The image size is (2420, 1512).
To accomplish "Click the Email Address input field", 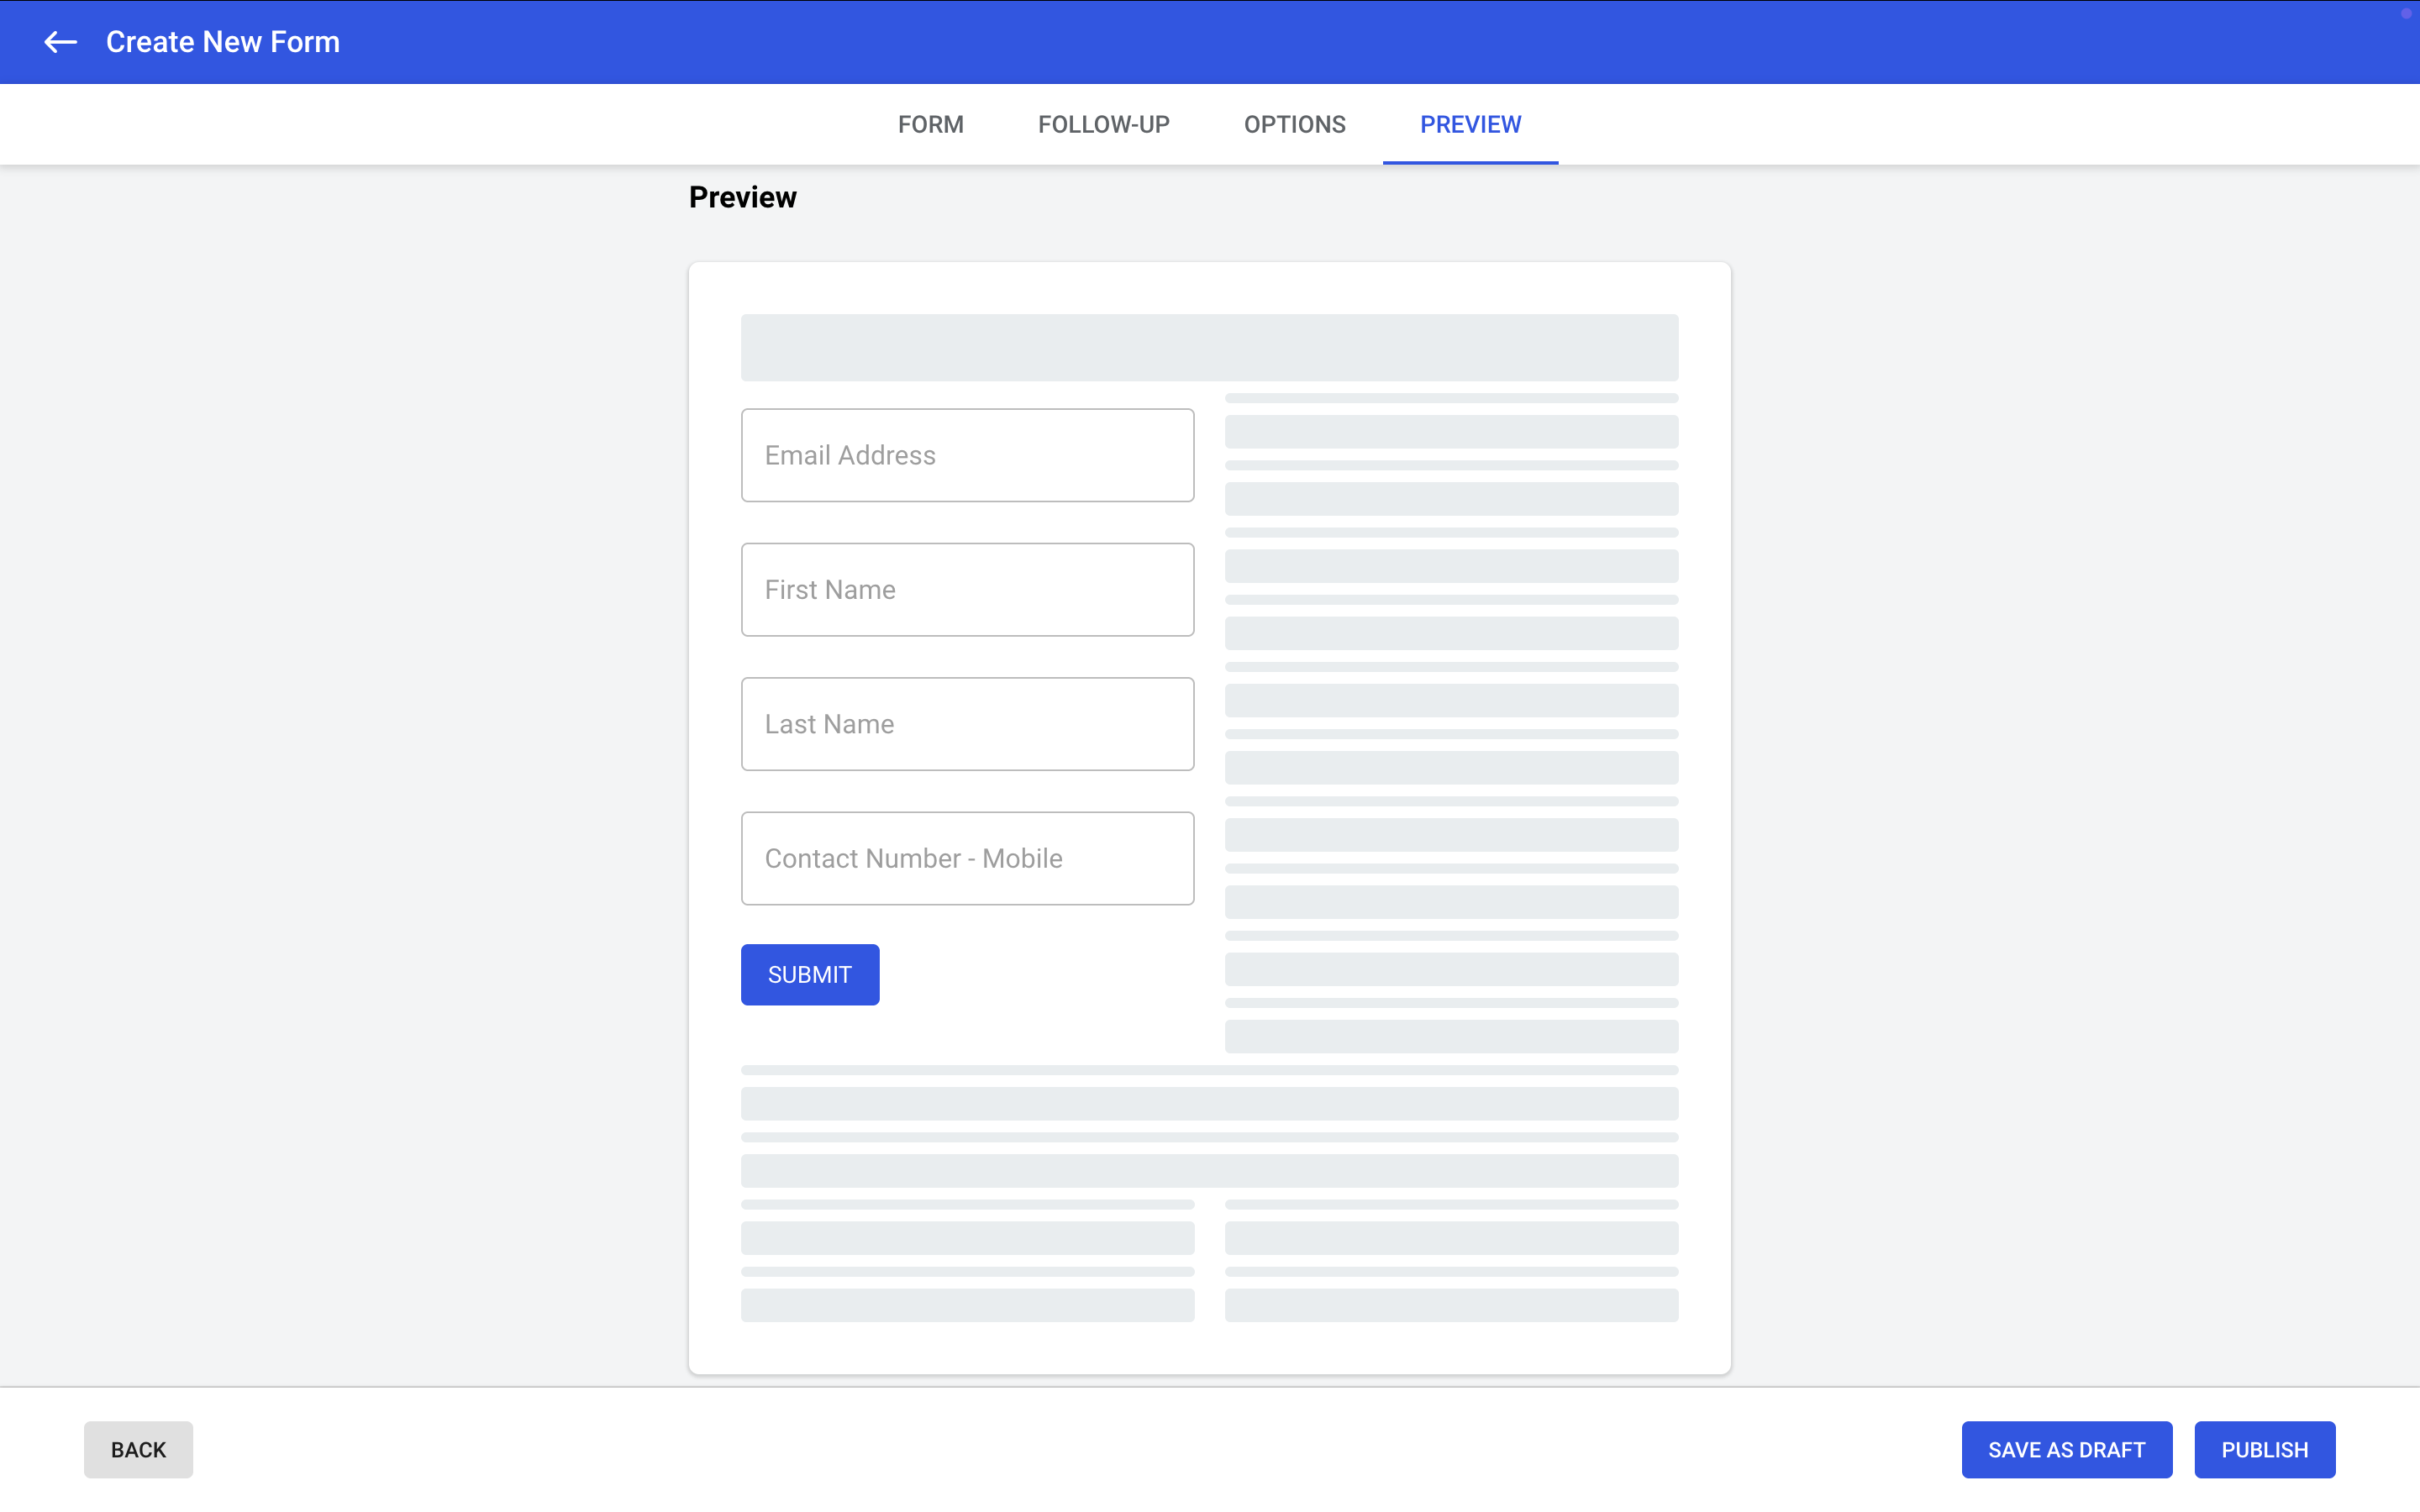I will pyautogui.click(x=967, y=455).
